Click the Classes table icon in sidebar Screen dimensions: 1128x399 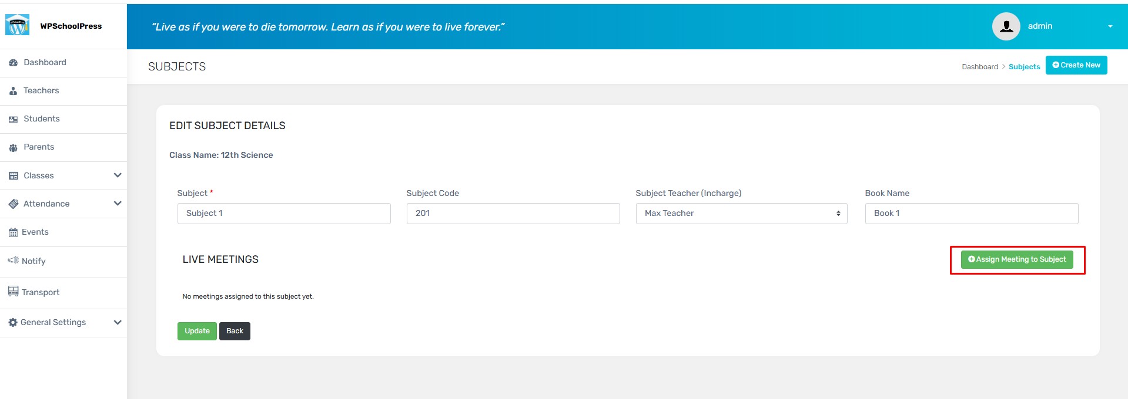[x=14, y=176]
